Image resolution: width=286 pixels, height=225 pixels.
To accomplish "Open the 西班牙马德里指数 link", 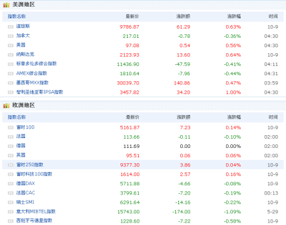I will (34, 221).
